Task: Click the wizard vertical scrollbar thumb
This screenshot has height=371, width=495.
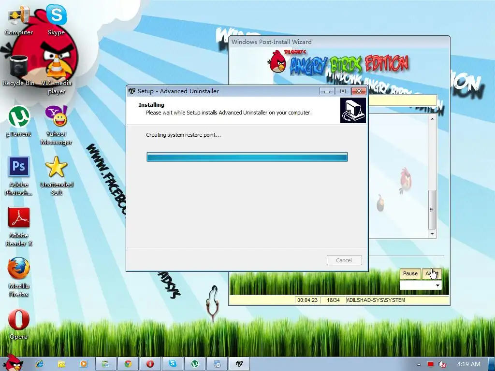Action: 432,210
